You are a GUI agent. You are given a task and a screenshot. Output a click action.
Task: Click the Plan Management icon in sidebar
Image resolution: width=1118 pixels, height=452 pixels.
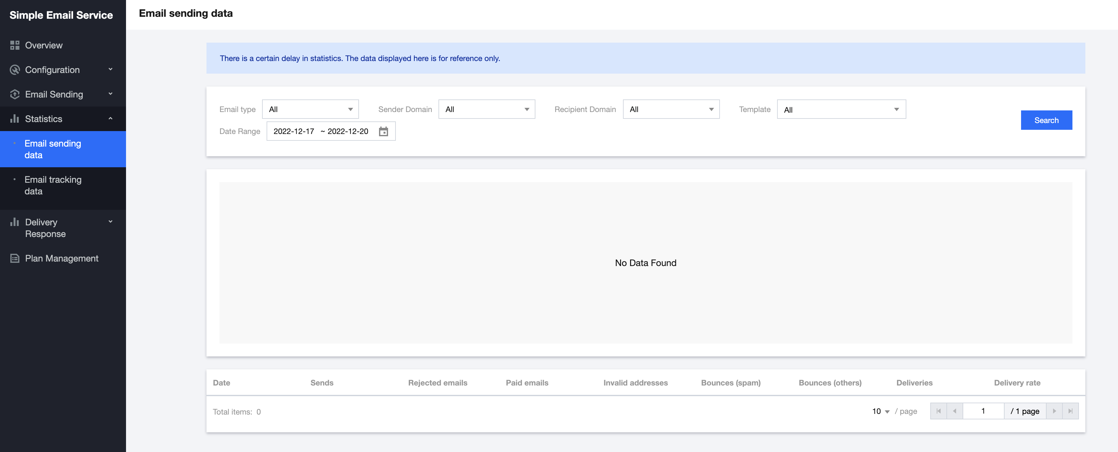[15, 259]
